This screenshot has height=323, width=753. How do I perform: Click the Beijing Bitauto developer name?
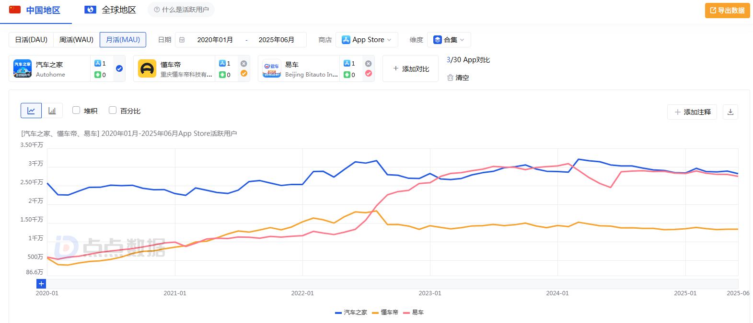(312, 75)
